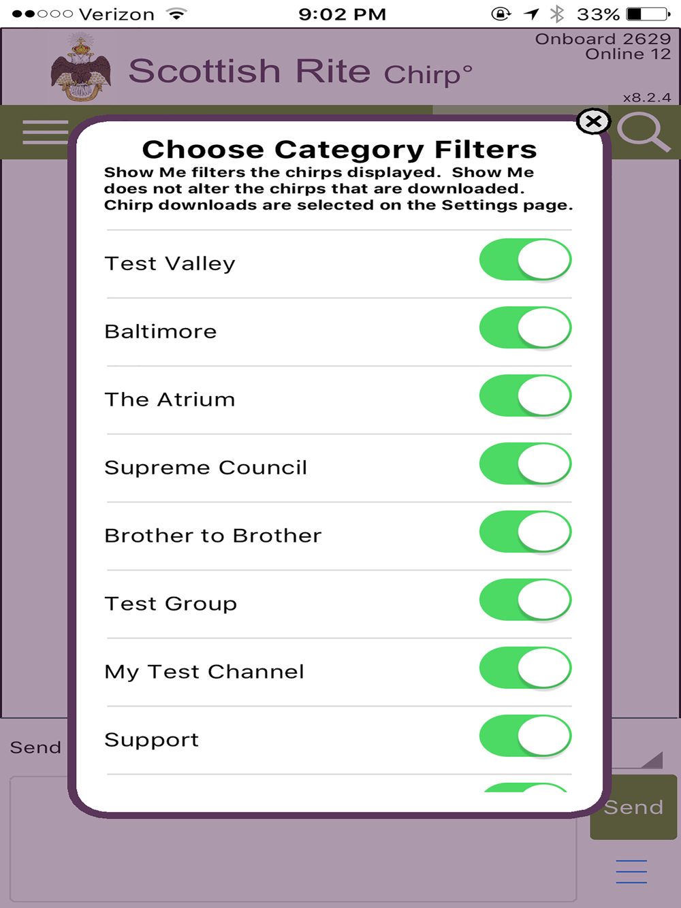Tap the Scottish Rite Chirp title

300,71
